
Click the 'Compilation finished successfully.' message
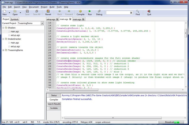tap(77, 99)
